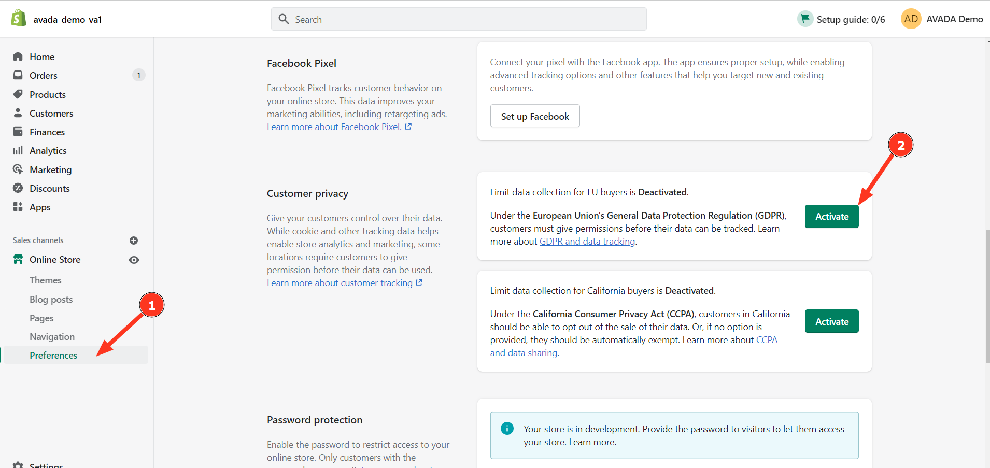This screenshot has height=468, width=990.
Task: View online store with eye icon
Action: pyautogui.click(x=134, y=260)
